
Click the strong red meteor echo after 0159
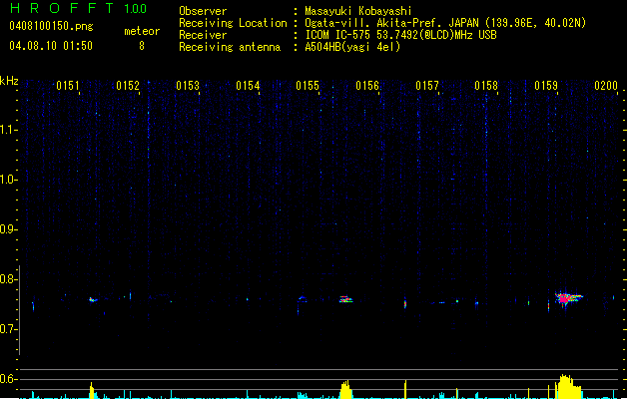568,298
